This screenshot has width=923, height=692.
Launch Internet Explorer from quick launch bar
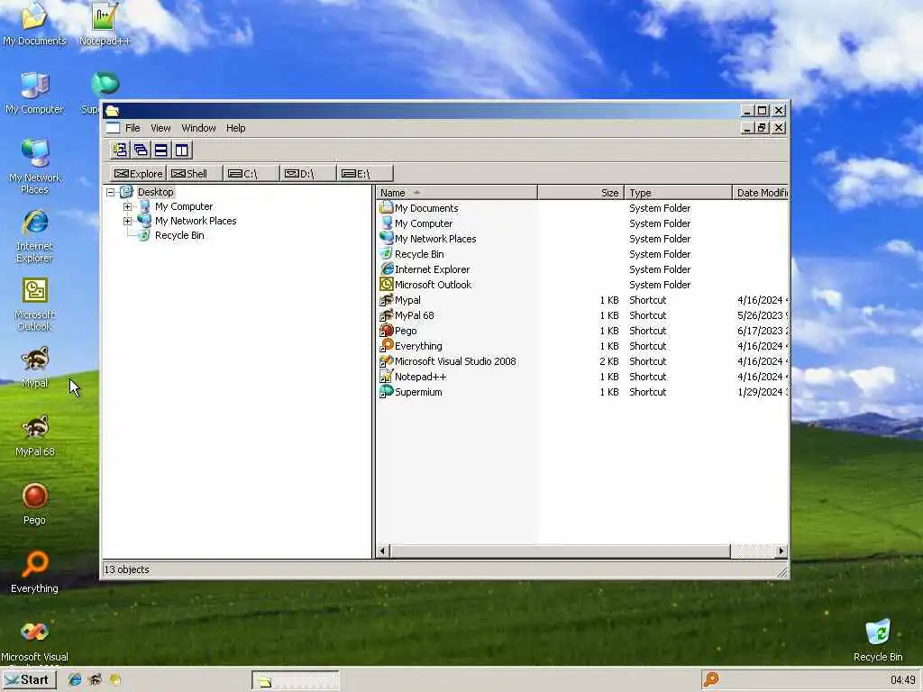coord(75,679)
